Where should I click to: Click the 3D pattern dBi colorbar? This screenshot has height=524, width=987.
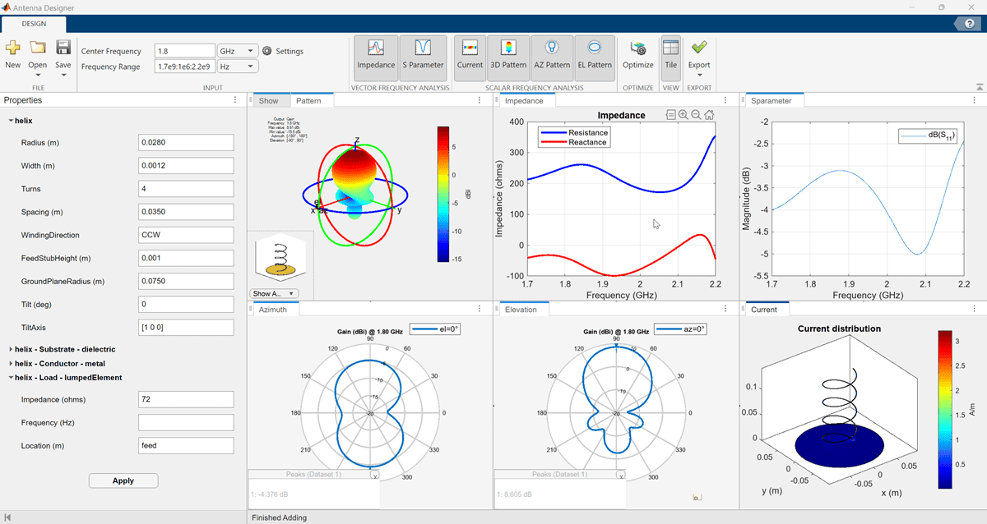pos(443,194)
